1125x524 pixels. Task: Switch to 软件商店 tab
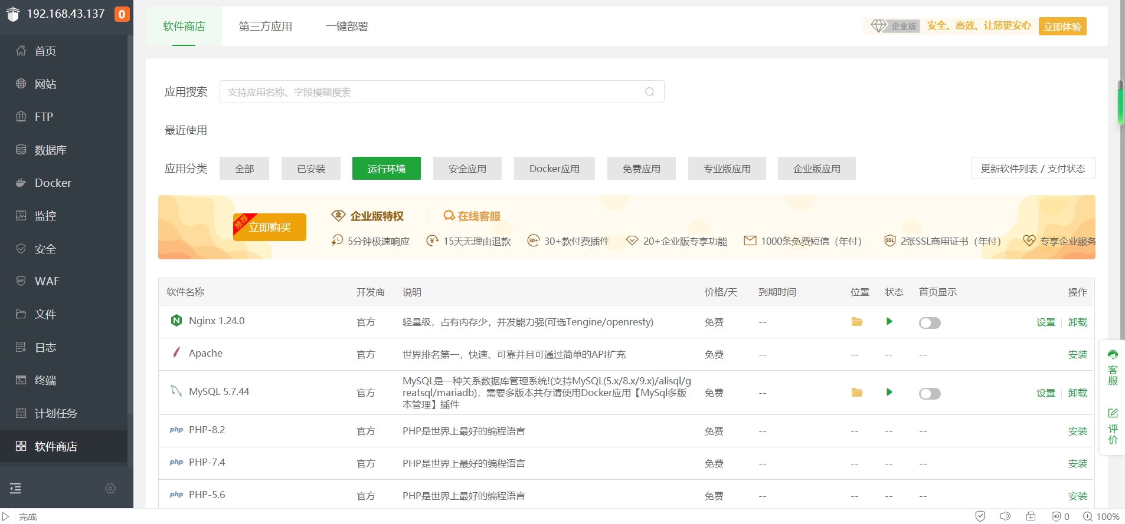(184, 27)
